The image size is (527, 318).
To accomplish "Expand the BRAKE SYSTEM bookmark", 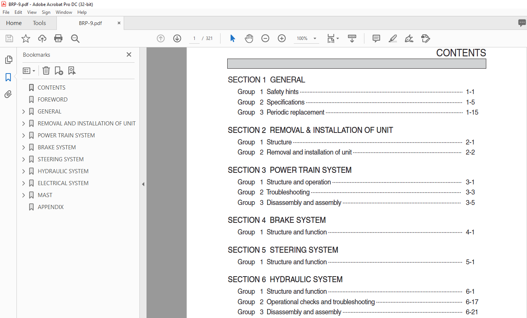I will pyautogui.click(x=24, y=147).
